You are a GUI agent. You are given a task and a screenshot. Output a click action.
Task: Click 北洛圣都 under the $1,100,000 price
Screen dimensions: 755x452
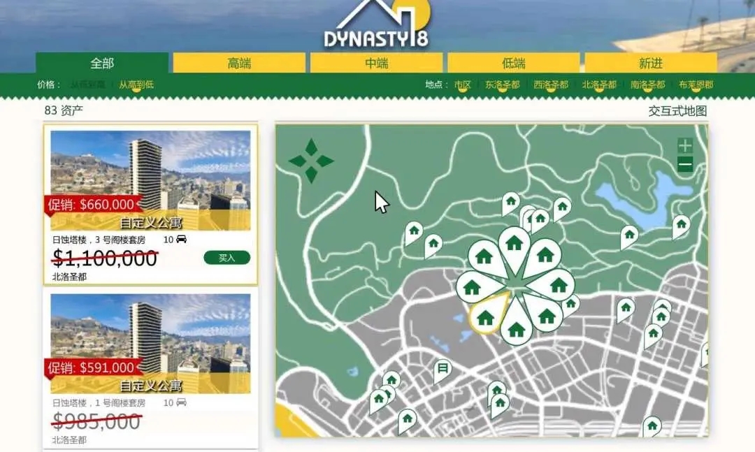coord(69,277)
